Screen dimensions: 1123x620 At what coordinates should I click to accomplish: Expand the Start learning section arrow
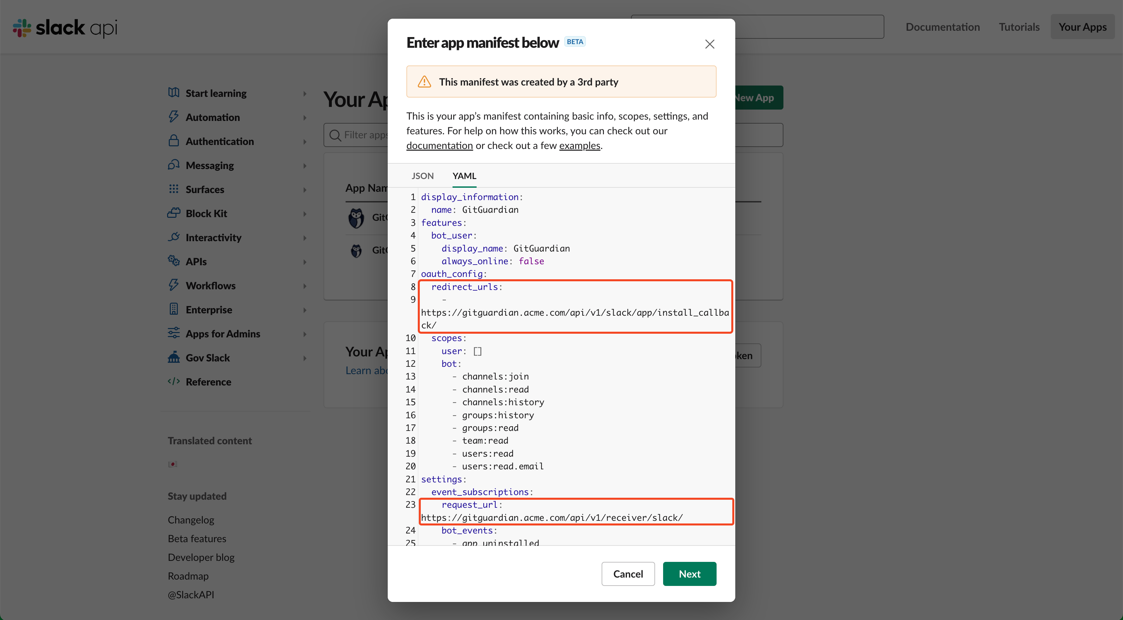click(x=305, y=93)
